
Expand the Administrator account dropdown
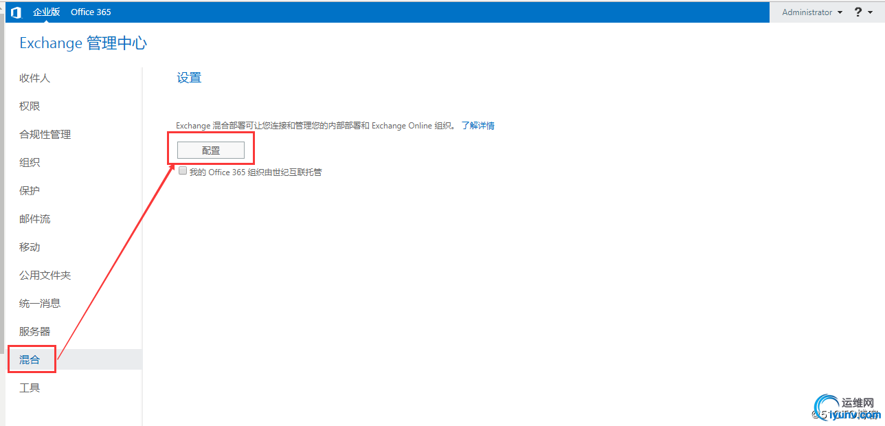(812, 12)
